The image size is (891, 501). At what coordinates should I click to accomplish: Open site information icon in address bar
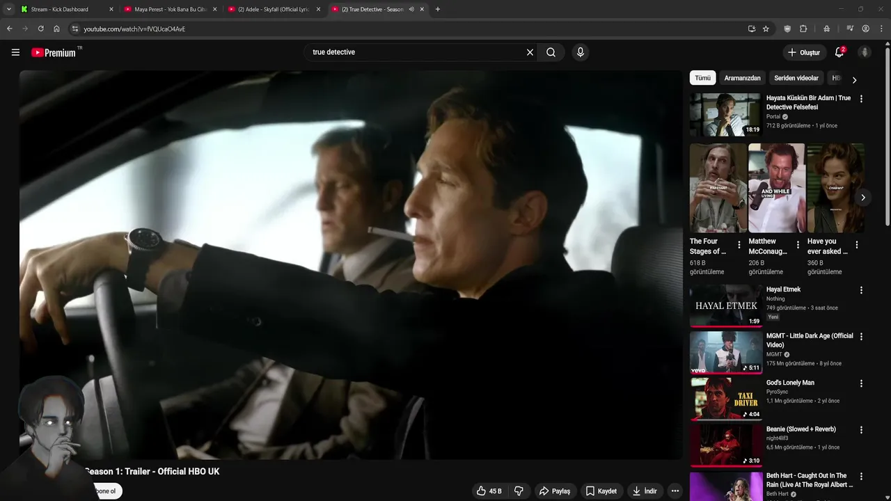point(75,29)
